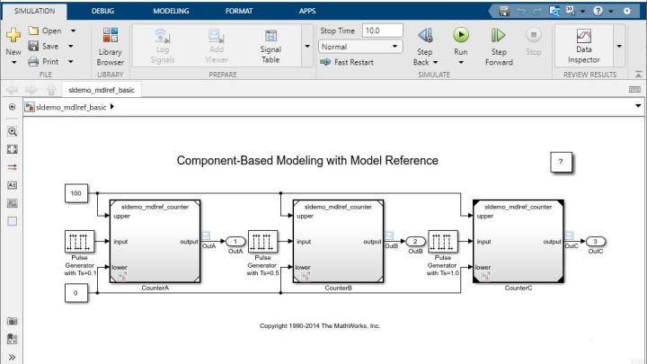Image resolution: width=647 pixels, height=364 pixels.
Task: Select the Zoom tool in the palette
Action: click(x=12, y=131)
